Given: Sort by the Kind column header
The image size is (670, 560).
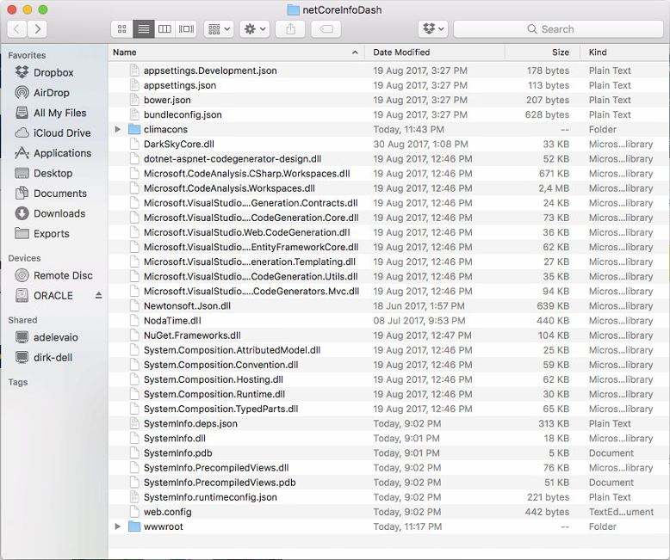Looking at the screenshot, I should (624, 52).
